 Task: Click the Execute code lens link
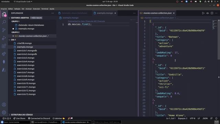click(x=101, y=21)
